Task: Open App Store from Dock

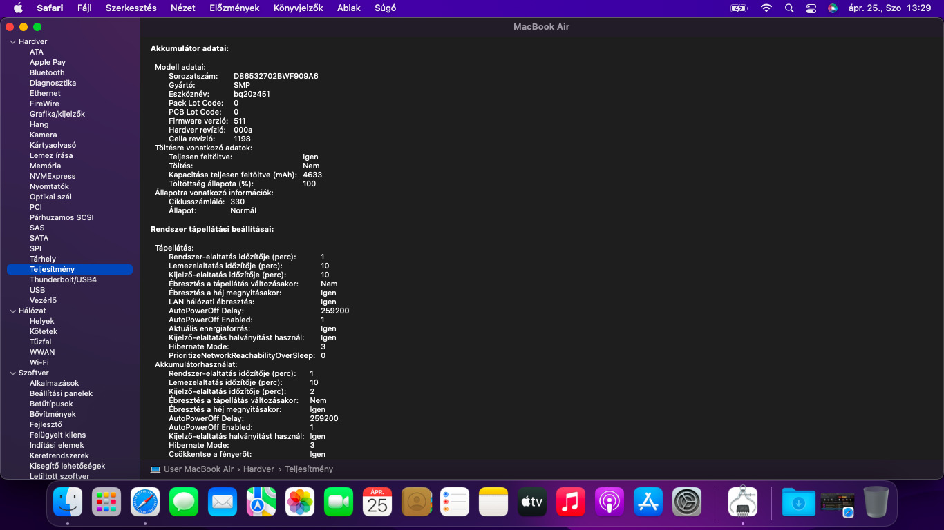Action: pyautogui.click(x=648, y=502)
